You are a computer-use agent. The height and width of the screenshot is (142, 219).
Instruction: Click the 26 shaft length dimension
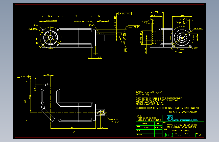click(99, 16)
